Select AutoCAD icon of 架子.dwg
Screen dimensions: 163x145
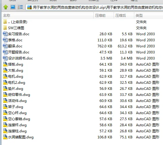coord(5,107)
